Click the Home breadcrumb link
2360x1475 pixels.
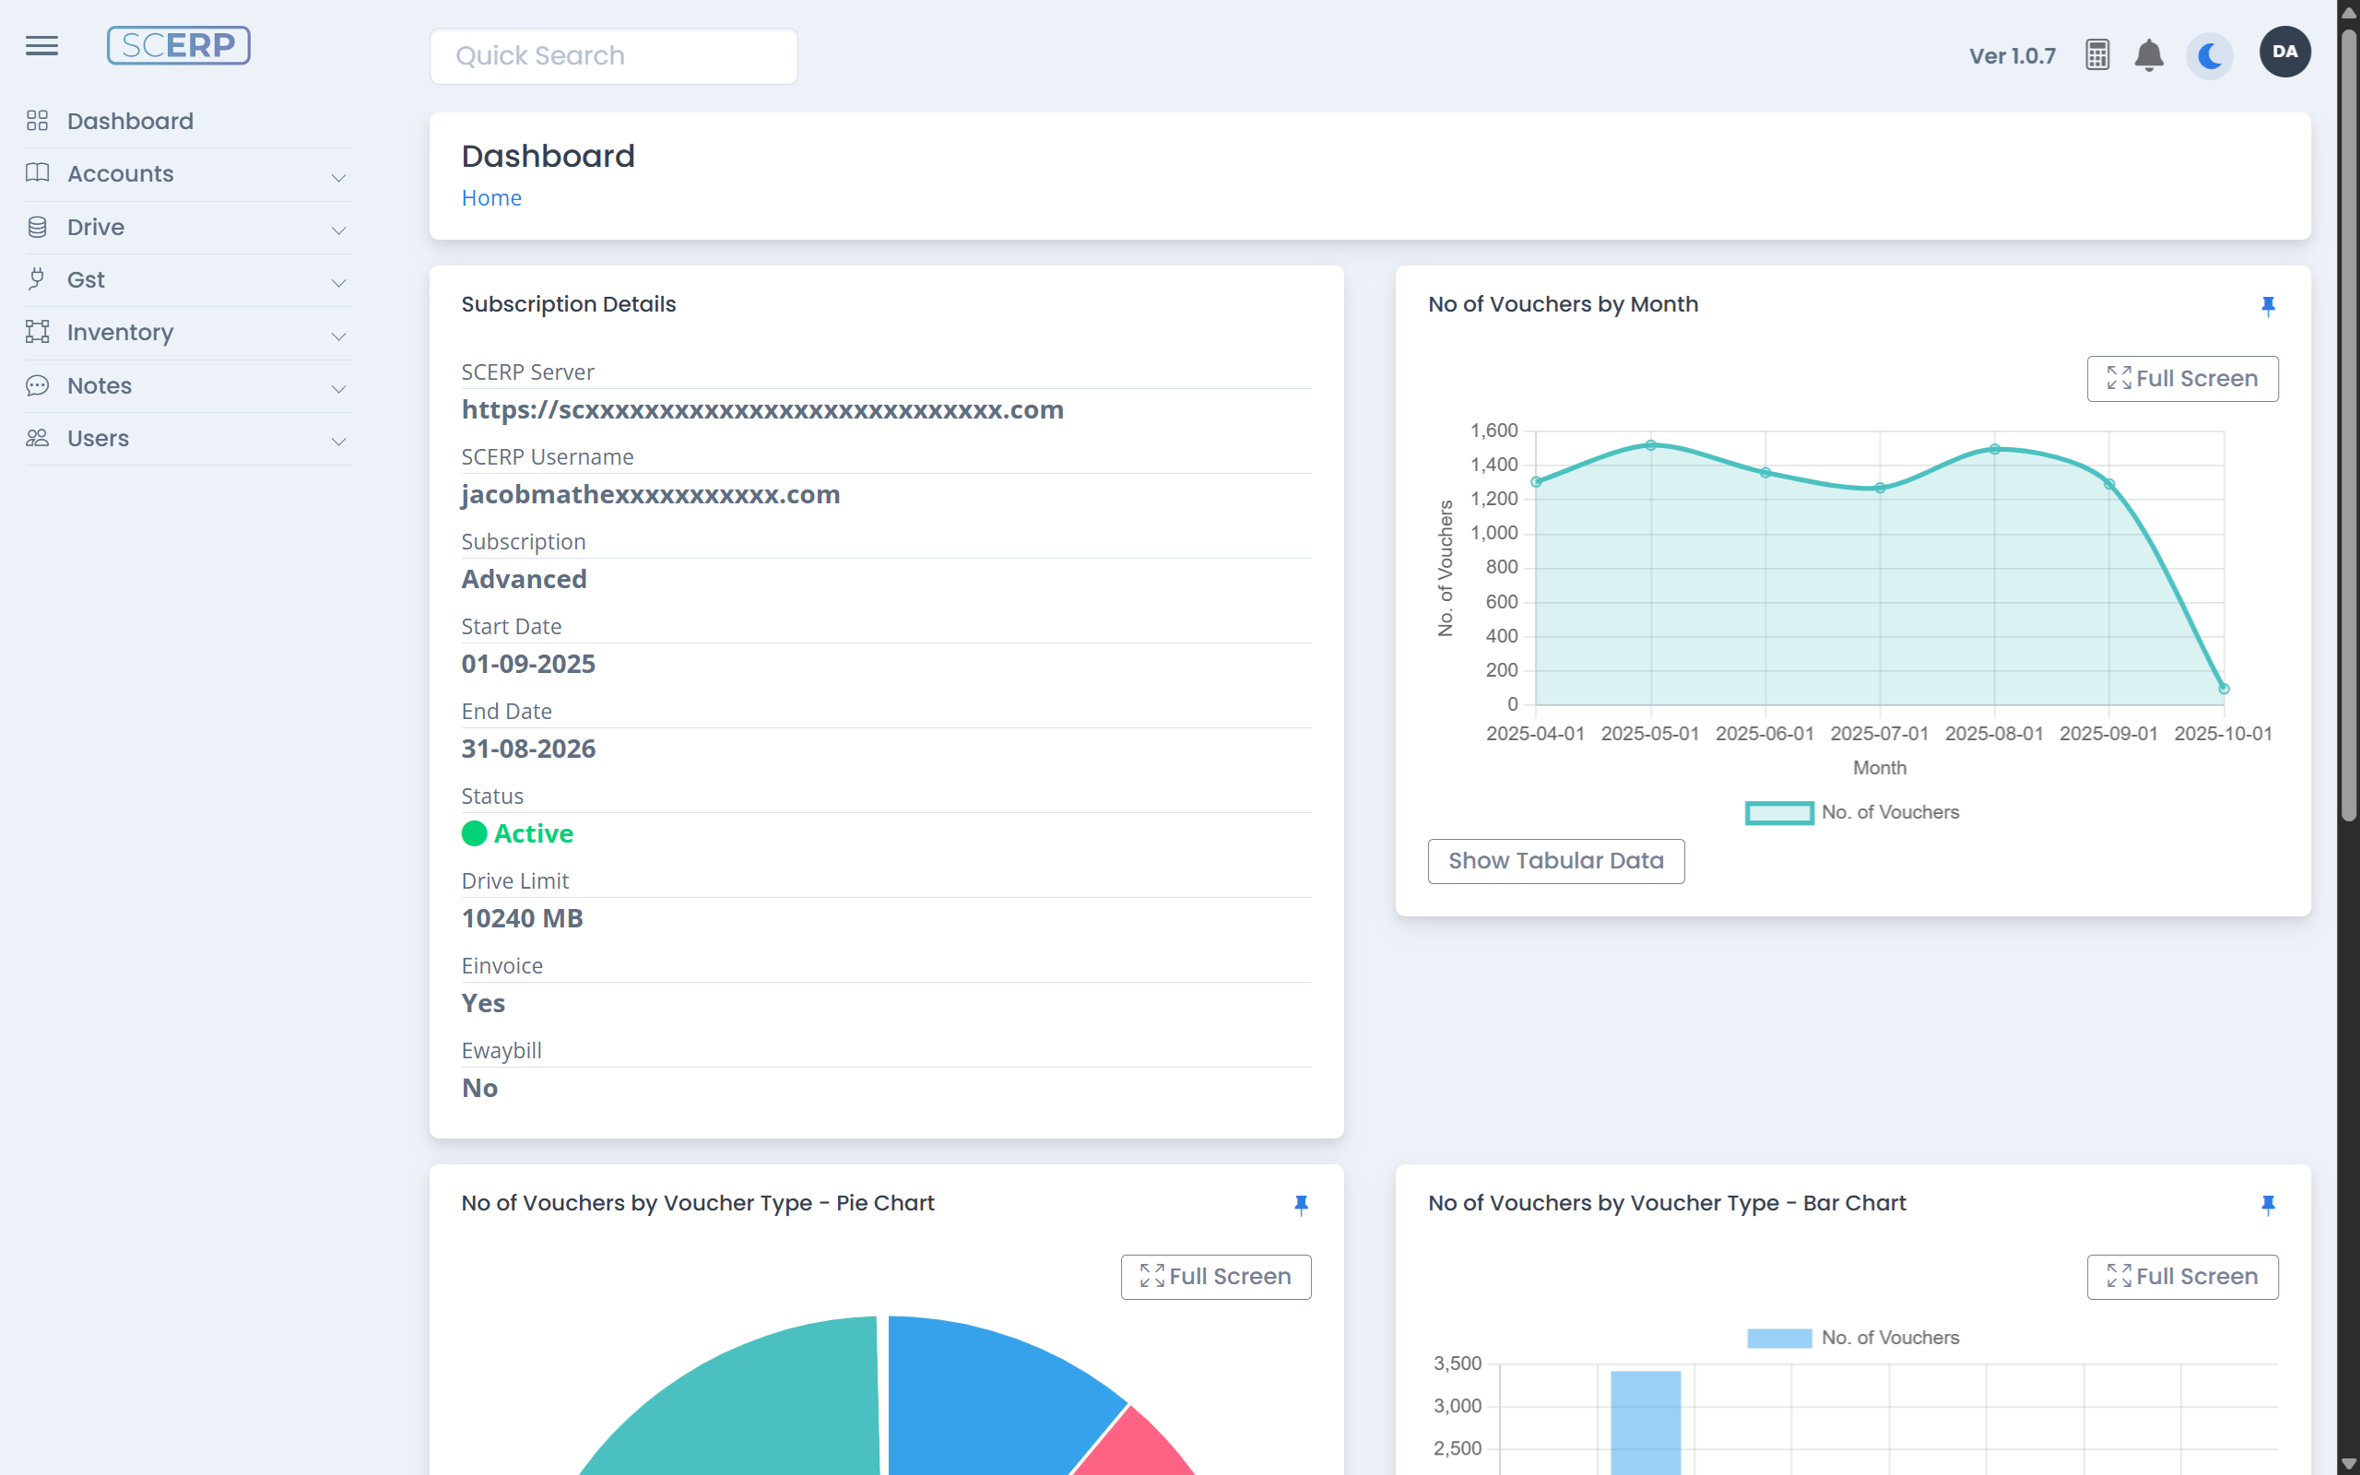(x=490, y=198)
